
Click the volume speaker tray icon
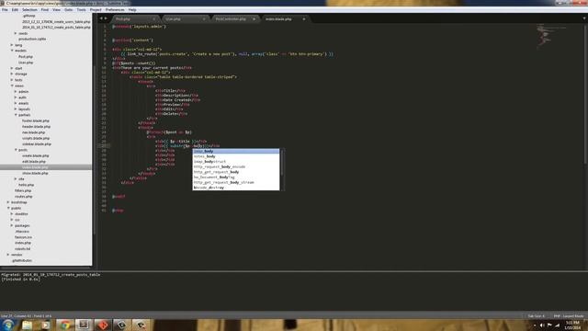(542, 325)
